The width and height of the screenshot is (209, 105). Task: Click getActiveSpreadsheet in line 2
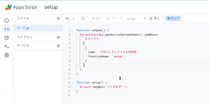[122, 35]
